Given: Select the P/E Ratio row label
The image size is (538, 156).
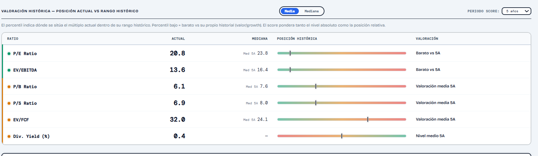Looking at the screenshot, I should tap(25, 54).
